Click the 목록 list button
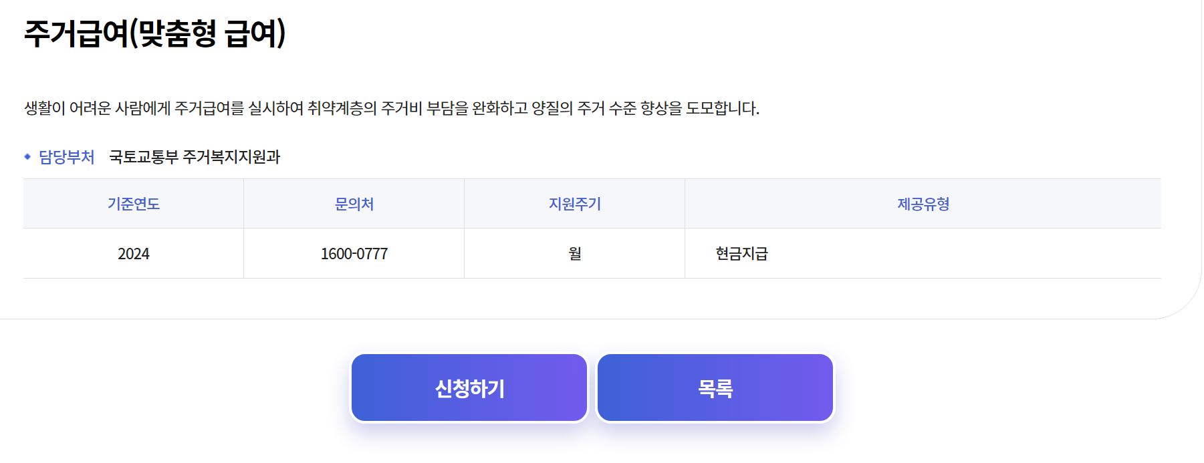Image resolution: width=1204 pixels, height=463 pixels. 715,388
